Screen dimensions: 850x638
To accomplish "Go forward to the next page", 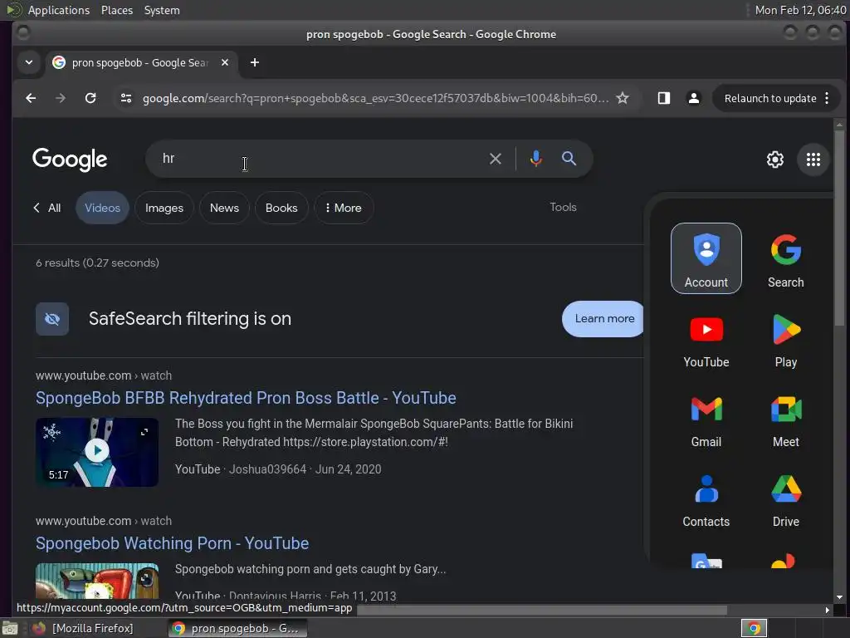I will (60, 98).
